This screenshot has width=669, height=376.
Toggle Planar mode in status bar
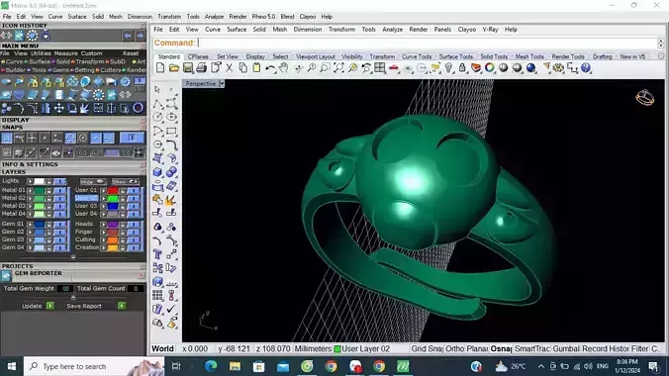click(x=477, y=349)
